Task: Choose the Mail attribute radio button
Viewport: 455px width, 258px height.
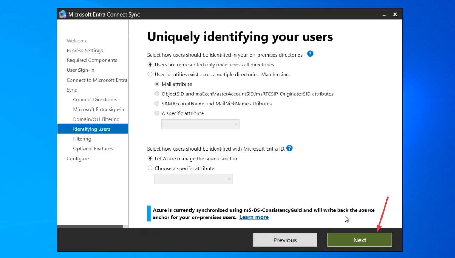Action: (157, 84)
